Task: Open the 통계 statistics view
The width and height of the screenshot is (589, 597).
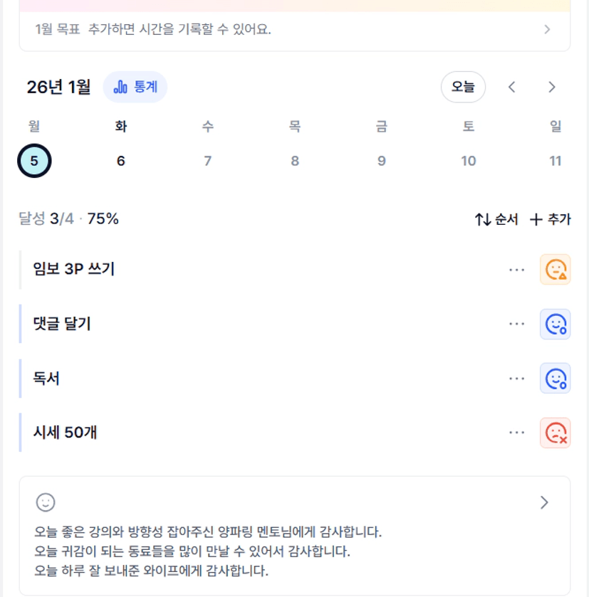Action: (135, 87)
